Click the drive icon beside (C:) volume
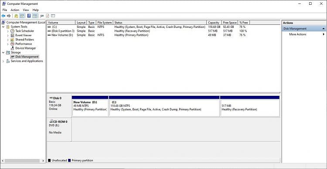 [49, 27]
